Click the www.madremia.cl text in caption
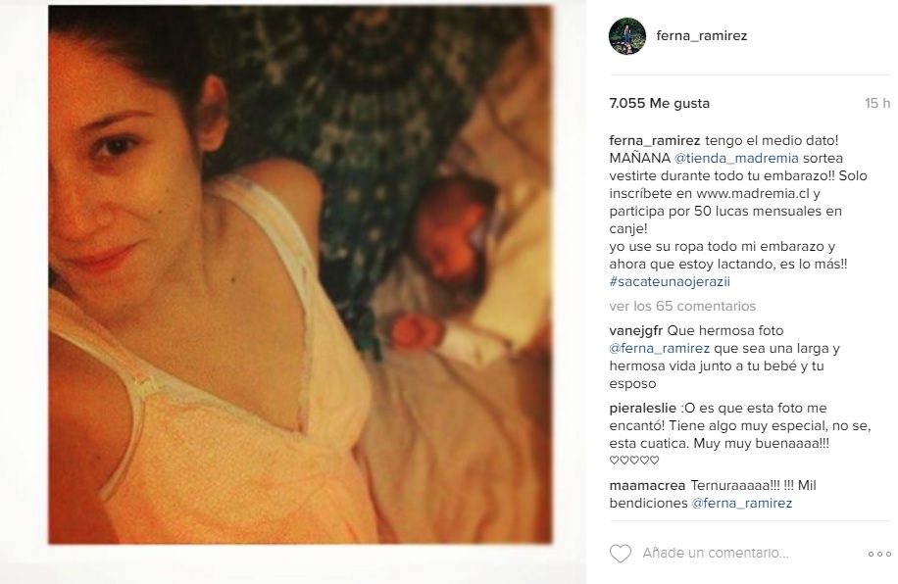Image resolution: width=898 pixels, height=584 pixels. (x=753, y=193)
